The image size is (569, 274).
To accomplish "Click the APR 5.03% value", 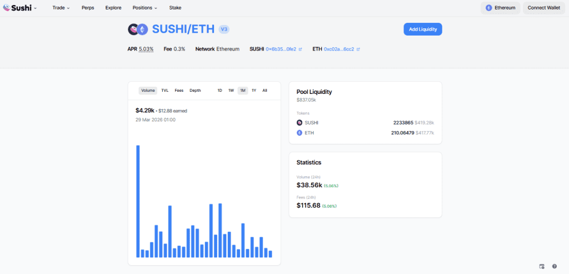I will pos(146,49).
